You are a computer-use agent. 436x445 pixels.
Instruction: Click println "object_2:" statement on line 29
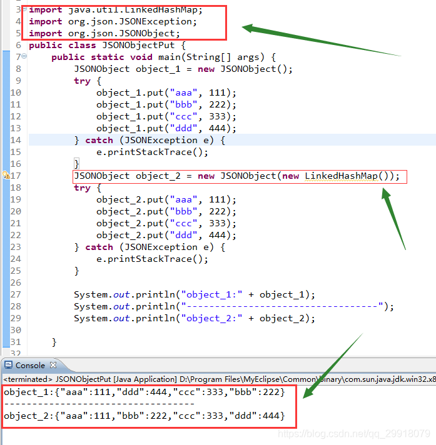pyautogui.click(x=195, y=319)
